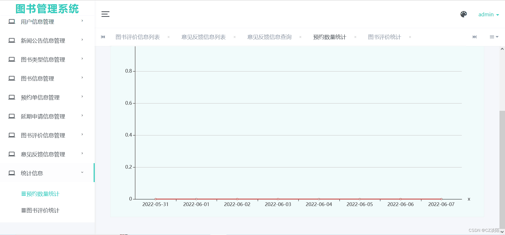Open 用户信息管理 sidebar menu
This screenshot has height=235, width=505.
tap(47, 22)
